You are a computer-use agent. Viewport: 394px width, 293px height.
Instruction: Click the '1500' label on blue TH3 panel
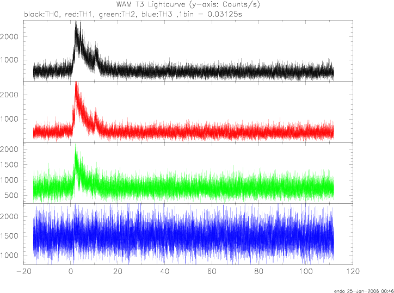(x=9, y=236)
